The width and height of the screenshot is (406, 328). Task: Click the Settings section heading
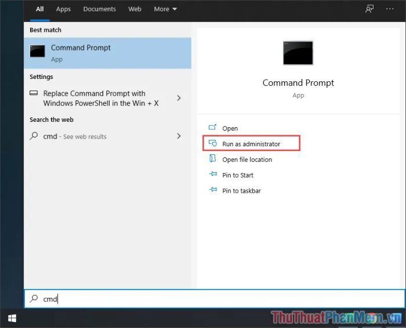41,77
